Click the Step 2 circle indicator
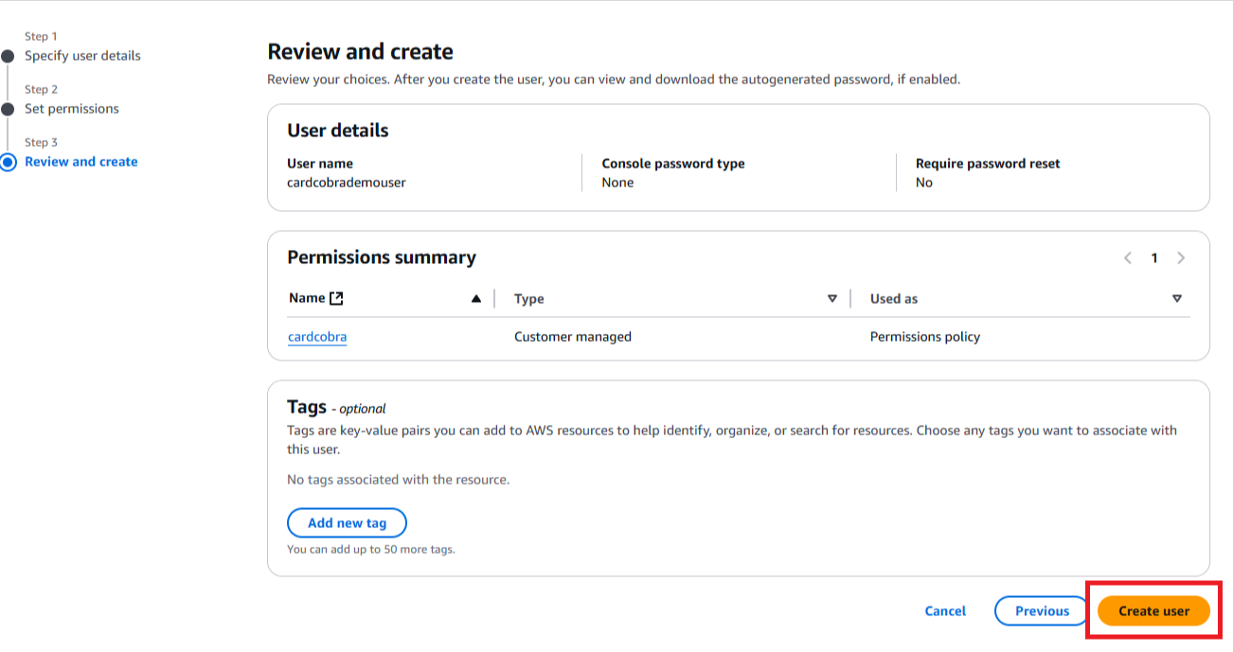The height and width of the screenshot is (652, 1233). click(9, 109)
